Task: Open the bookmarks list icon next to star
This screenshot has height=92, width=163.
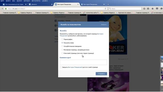Action: 148,9
